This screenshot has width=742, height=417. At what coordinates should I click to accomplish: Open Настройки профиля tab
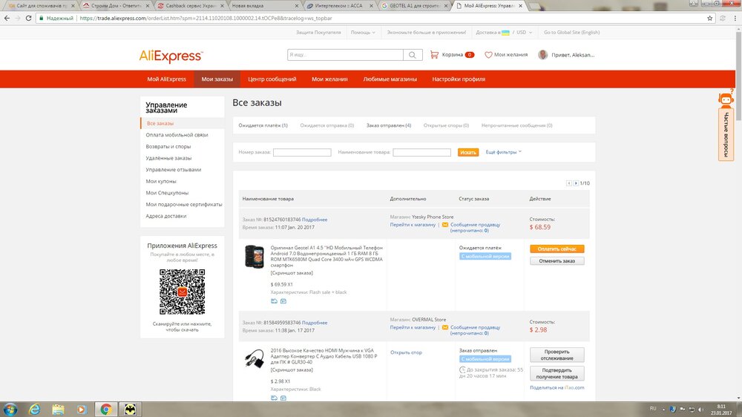(x=459, y=79)
